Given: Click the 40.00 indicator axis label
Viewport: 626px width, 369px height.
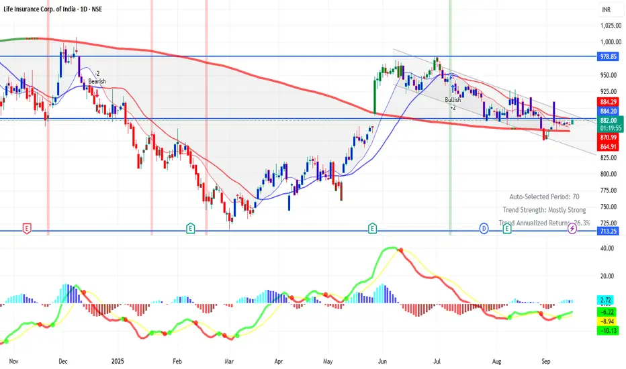Looking at the screenshot, I should click(607, 248).
